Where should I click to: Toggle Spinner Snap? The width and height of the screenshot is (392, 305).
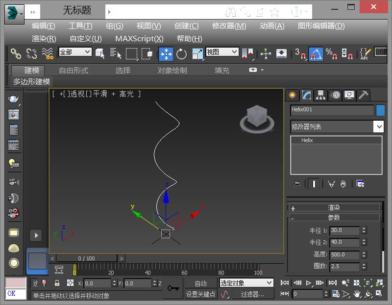tap(347, 53)
